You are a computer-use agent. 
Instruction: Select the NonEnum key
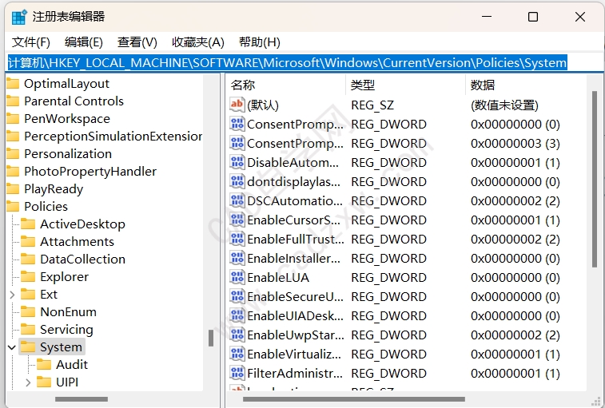point(68,312)
